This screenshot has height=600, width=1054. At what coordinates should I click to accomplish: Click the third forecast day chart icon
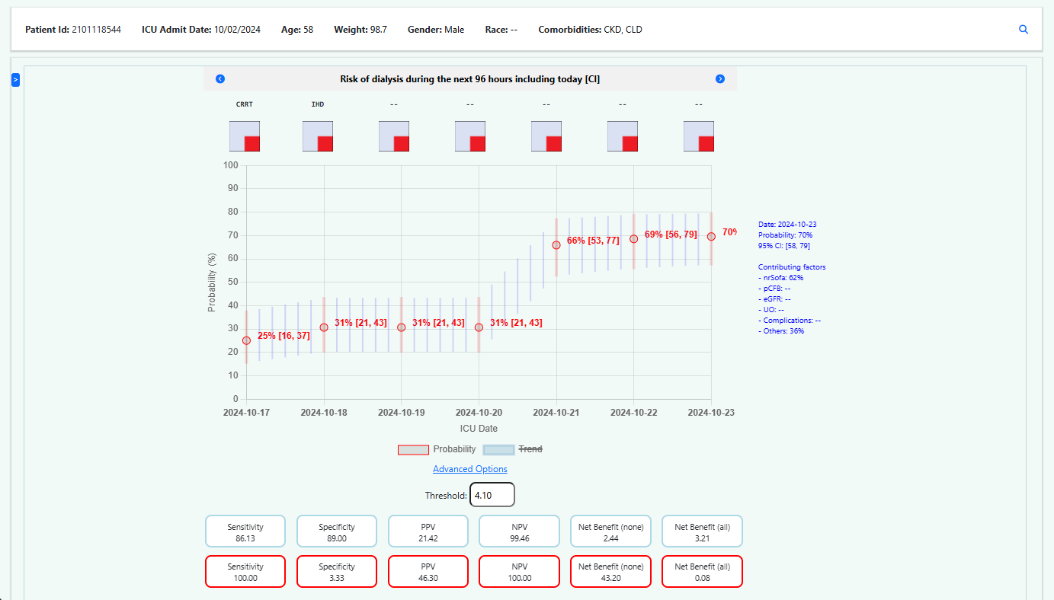point(393,136)
